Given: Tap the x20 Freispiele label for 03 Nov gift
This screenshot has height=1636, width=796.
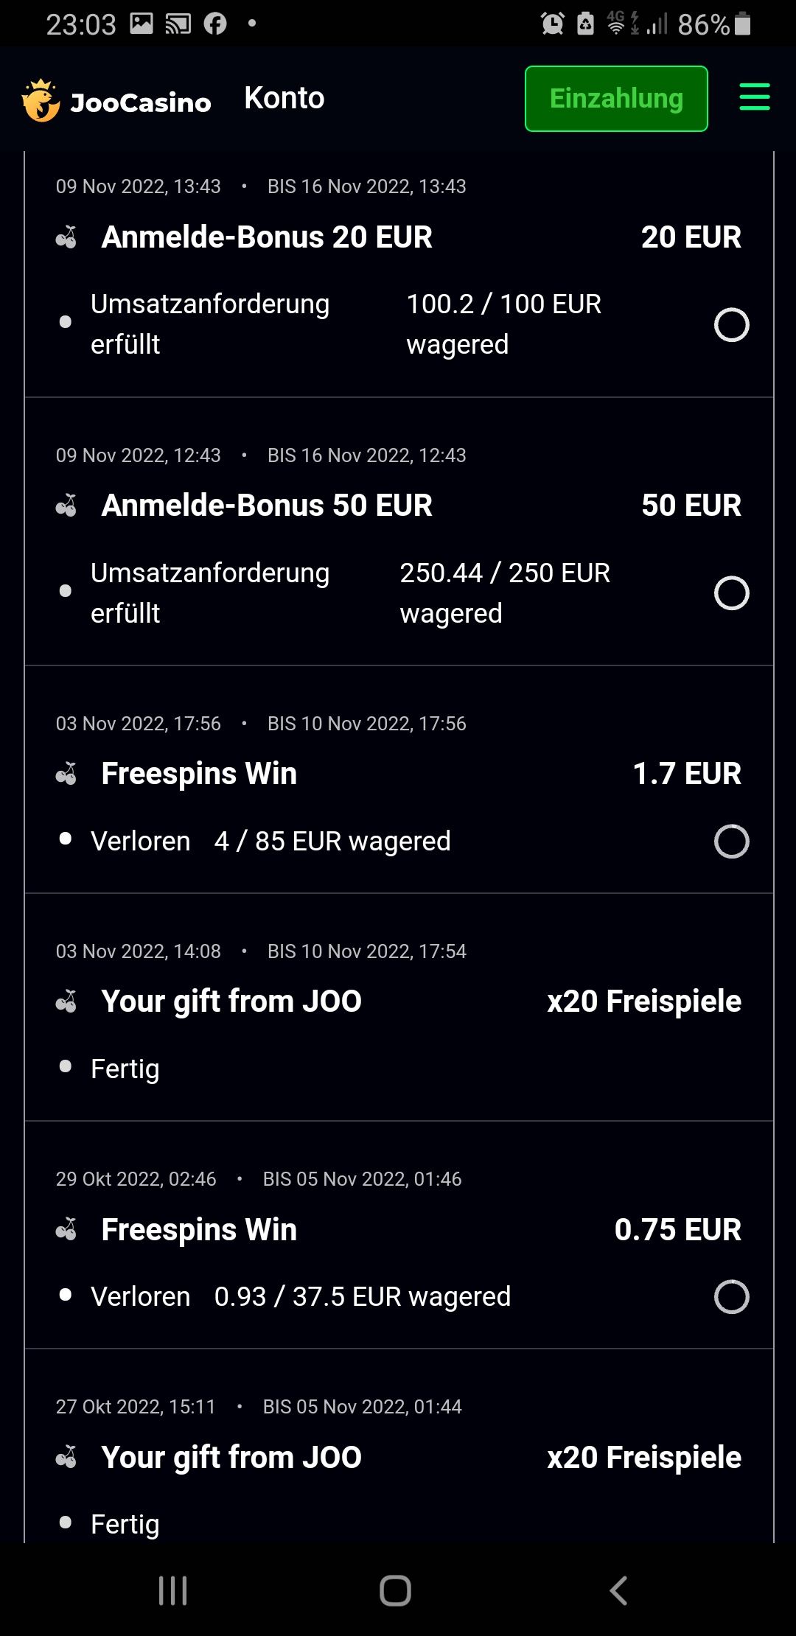Looking at the screenshot, I should pos(644,1001).
